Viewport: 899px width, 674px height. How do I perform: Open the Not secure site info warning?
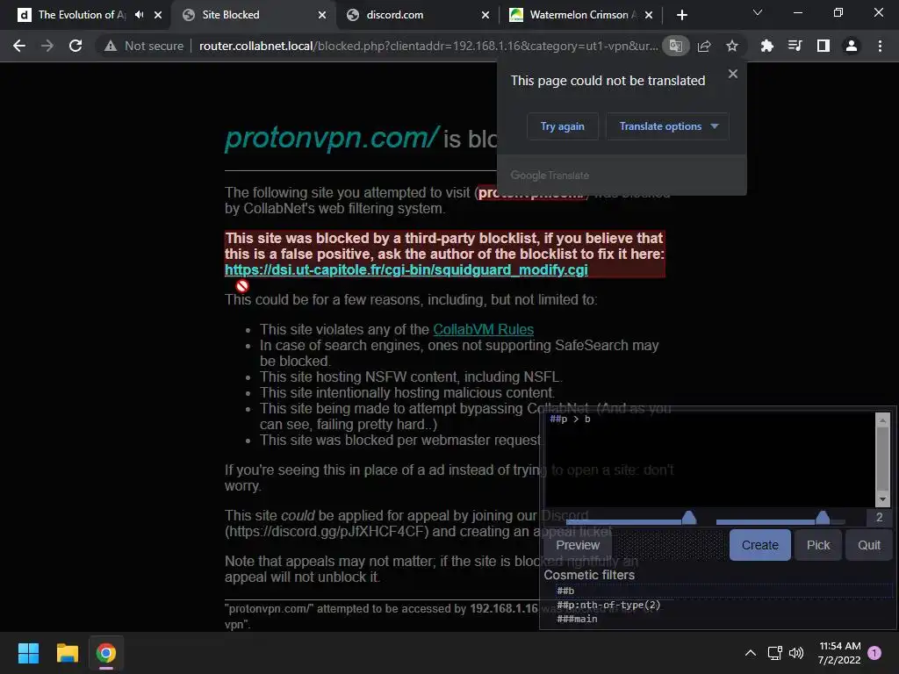[144, 46]
